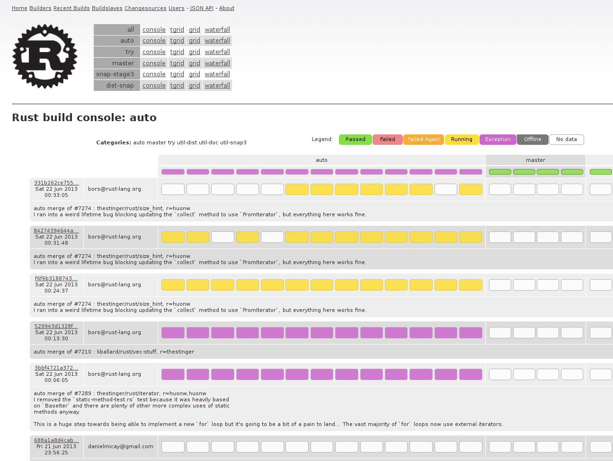
Task: Click the 'auto merge of #7210' commit message
Action: (114, 352)
